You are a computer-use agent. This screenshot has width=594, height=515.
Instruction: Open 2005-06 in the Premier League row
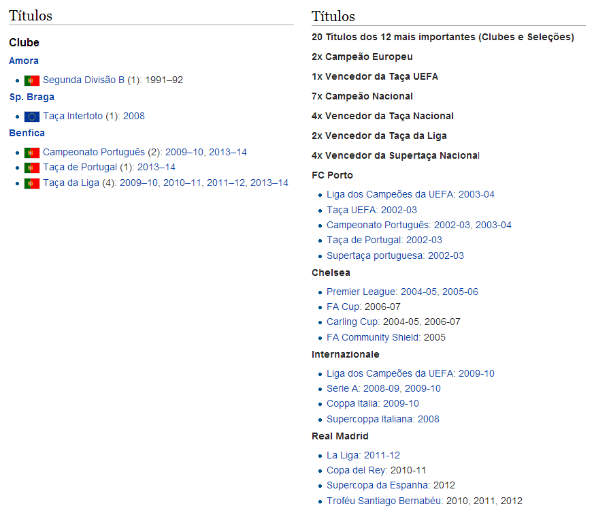click(460, 292)
